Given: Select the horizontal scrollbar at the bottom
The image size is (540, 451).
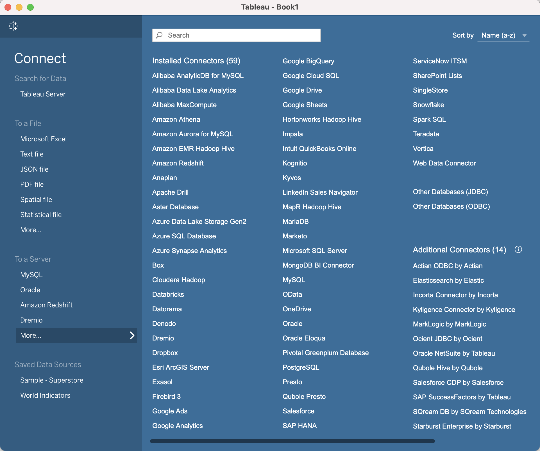Looking at the screenshot, I should 292,441.
